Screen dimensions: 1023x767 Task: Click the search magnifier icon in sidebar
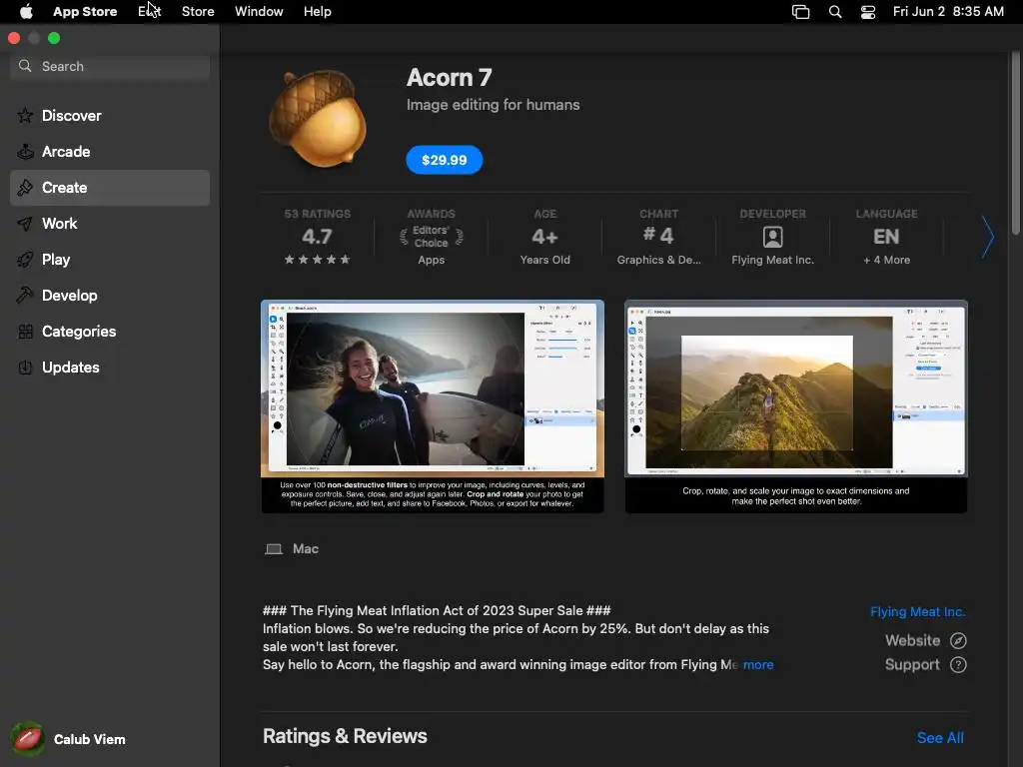(x=25, y=66)
